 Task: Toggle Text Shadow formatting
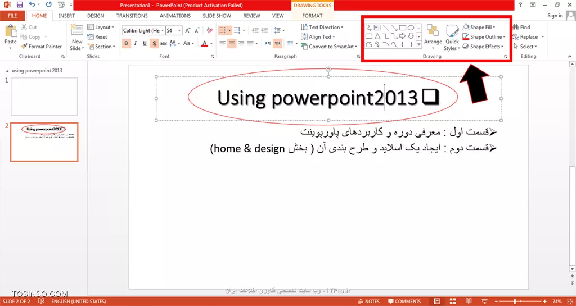154,43
